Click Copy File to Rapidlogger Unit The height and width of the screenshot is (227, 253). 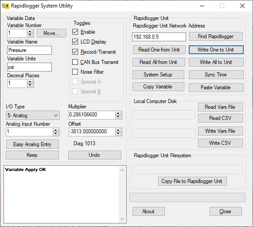192,181
